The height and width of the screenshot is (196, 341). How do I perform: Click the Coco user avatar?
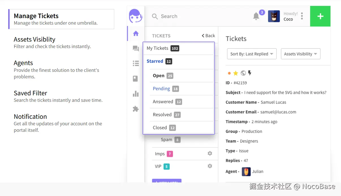coord(274,16)
